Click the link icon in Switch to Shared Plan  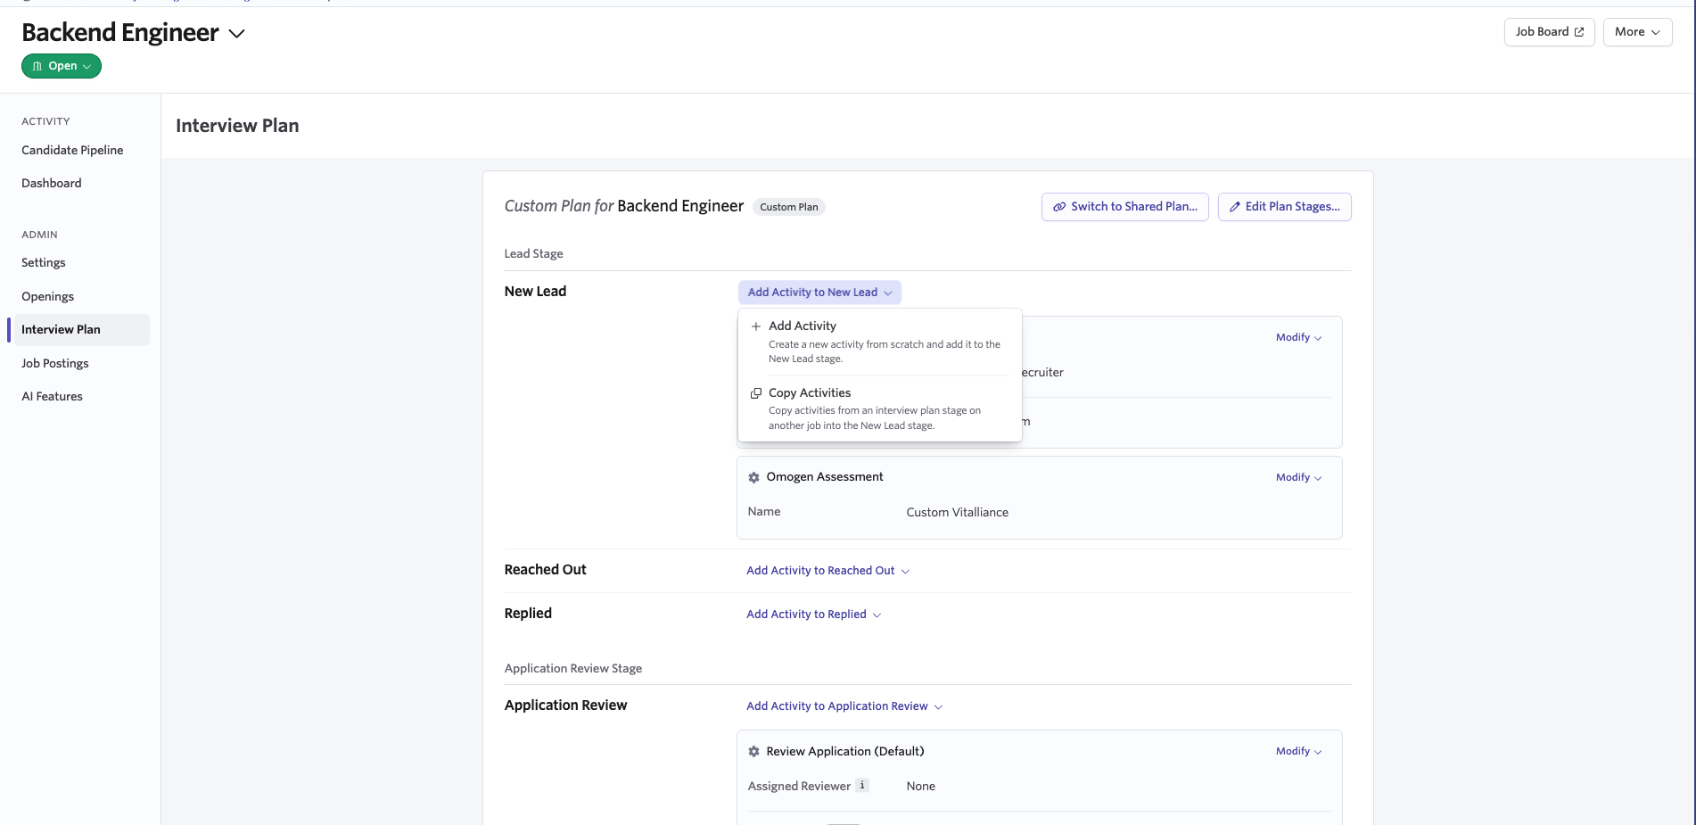click(1059, 206)
